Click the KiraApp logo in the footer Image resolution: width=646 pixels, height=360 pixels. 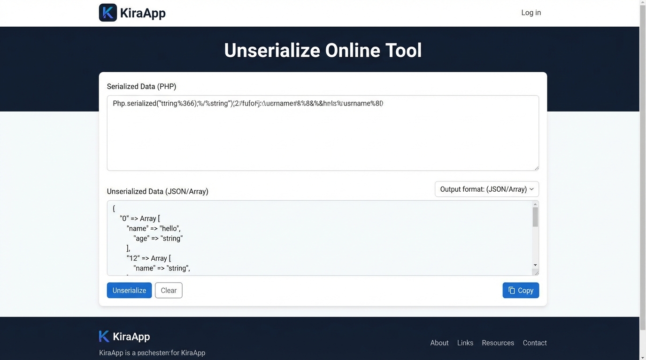[x=124, y=336]
